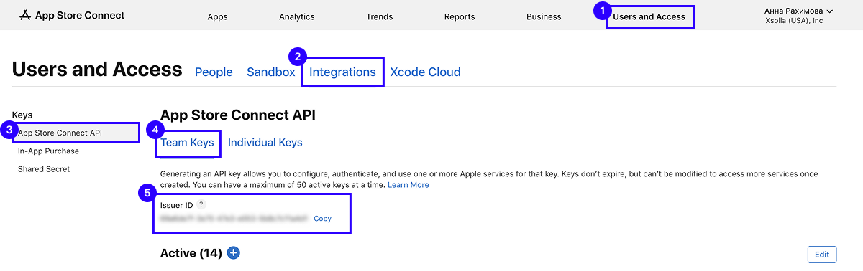
Task: Select In-App Purchase in Keys sidebar
Action: pos(48,151)
